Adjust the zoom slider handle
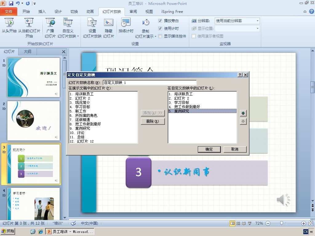 (x=282, y=223)
